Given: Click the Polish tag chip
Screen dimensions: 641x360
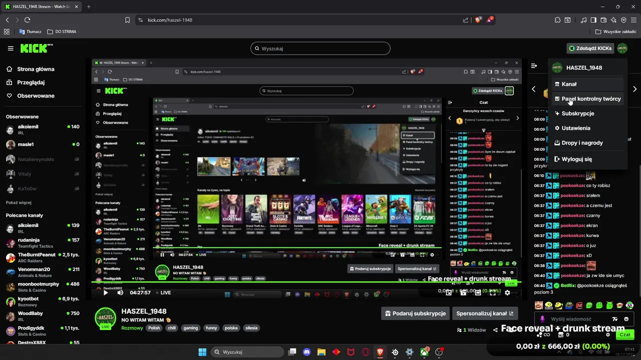Looking at the screenshot, I should point(154,328).
